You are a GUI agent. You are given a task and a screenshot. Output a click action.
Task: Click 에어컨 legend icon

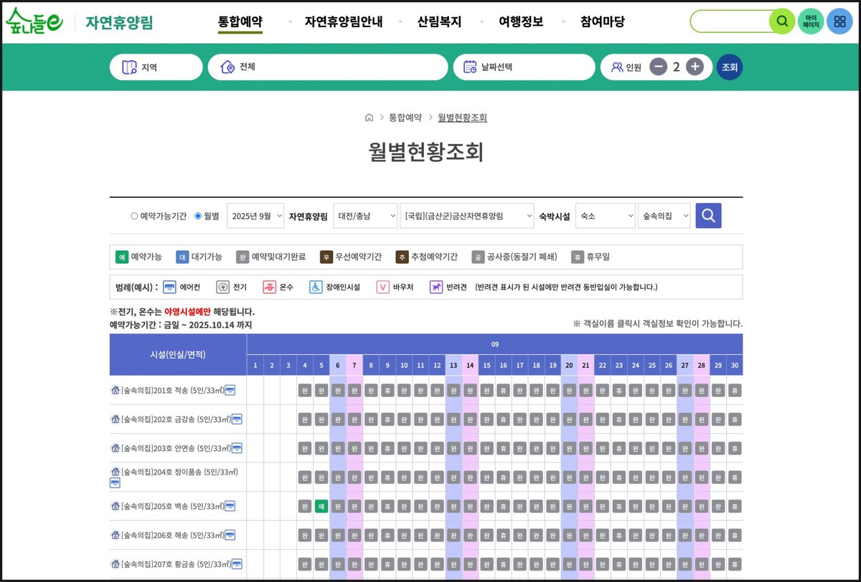(x=169, y=287)
